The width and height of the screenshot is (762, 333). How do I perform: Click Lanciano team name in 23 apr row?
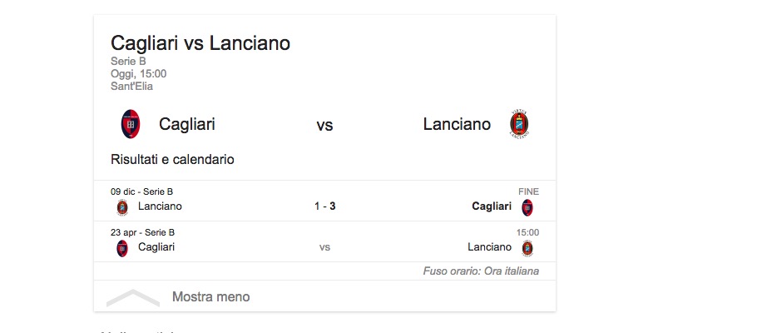pos(489,247)
